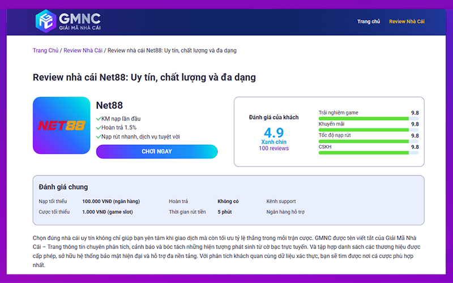
Task: Click the 100.000 VNĐ (ngân hàng) value
Action: pyautogui.click(x=111, y=201)
